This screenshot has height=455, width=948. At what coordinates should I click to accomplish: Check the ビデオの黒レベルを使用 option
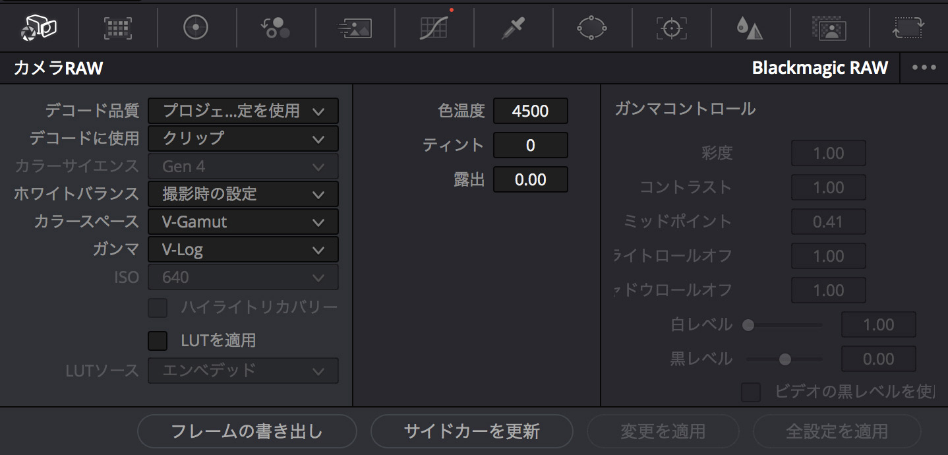(750, 392)
